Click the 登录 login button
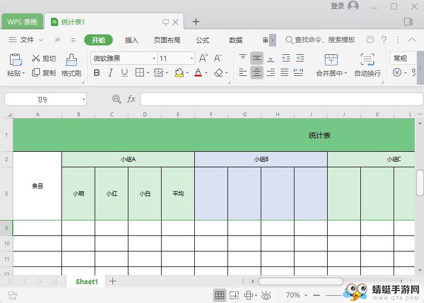The height and width of the screenshot is (303, 424). coord(338,6)
